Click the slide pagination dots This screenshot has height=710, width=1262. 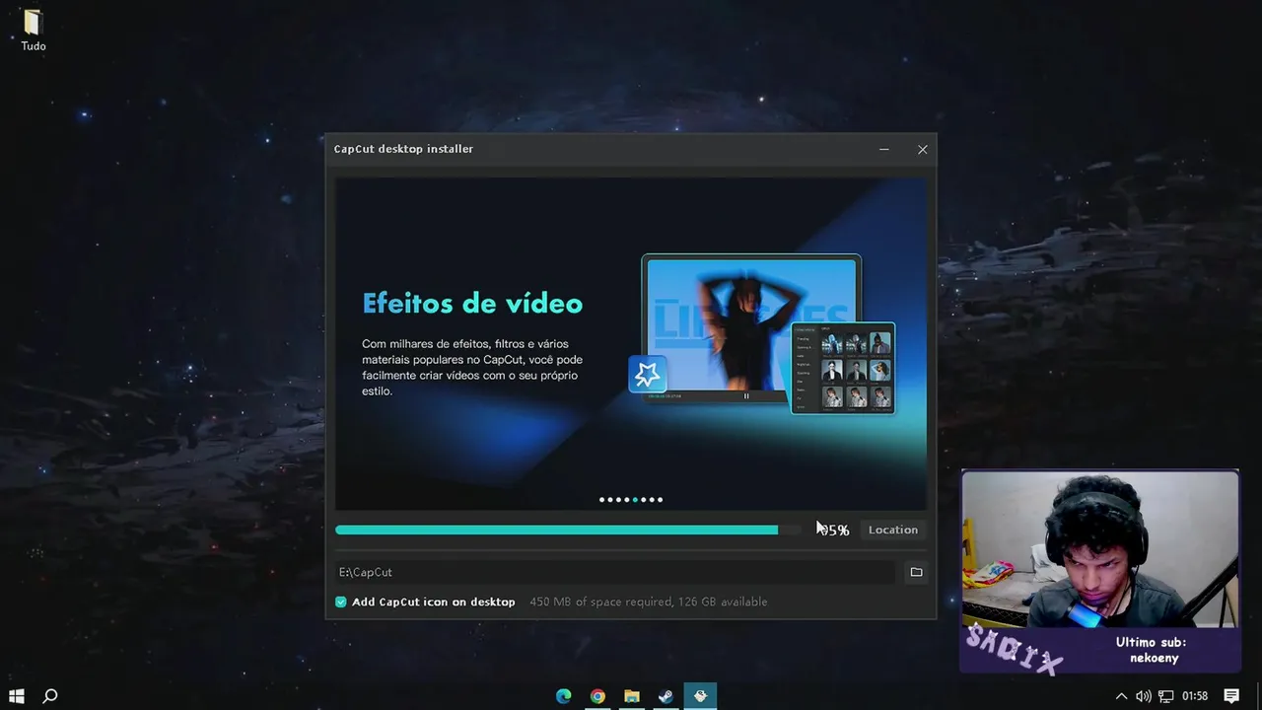pyautogui.click(x=631, y=500)
